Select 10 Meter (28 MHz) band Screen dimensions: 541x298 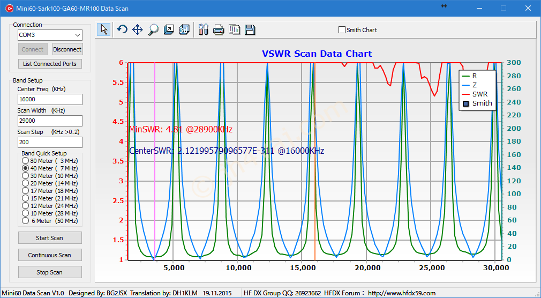[25, 213]
